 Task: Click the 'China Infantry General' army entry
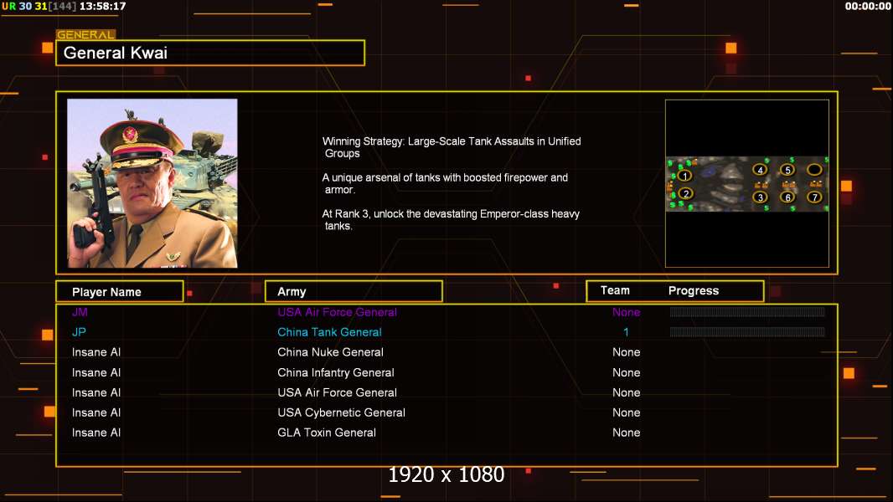(335, 372)
